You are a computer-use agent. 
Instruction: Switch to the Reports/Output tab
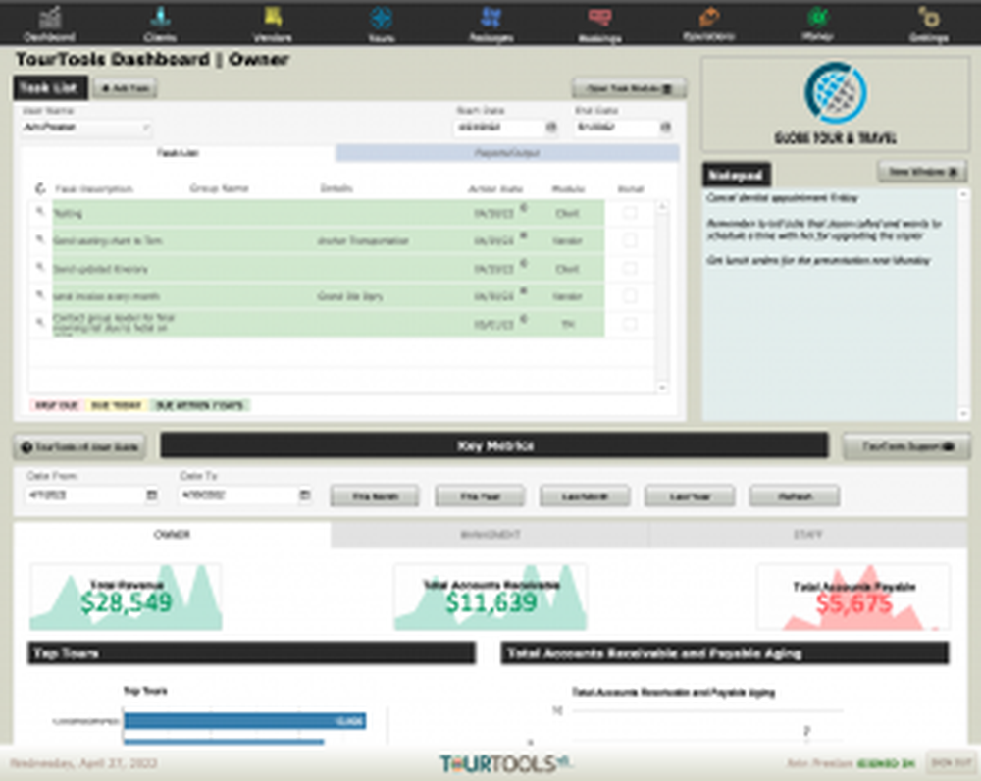coord(506,153)
